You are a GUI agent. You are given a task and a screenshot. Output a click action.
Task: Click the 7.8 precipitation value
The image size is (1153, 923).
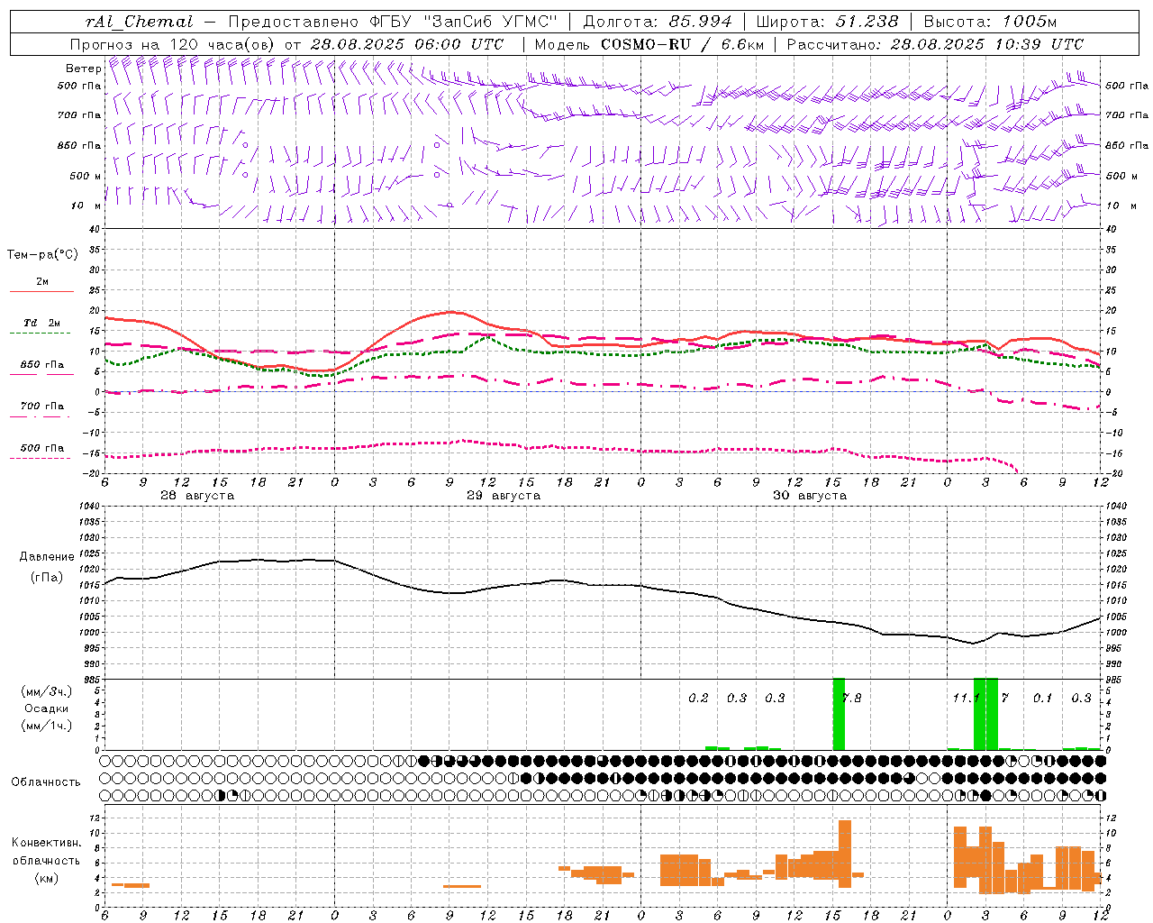851,698
